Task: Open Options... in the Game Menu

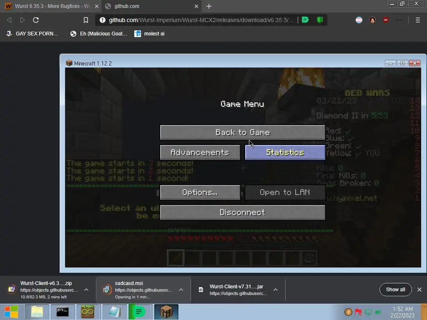Action: click(x=200, y=192)
